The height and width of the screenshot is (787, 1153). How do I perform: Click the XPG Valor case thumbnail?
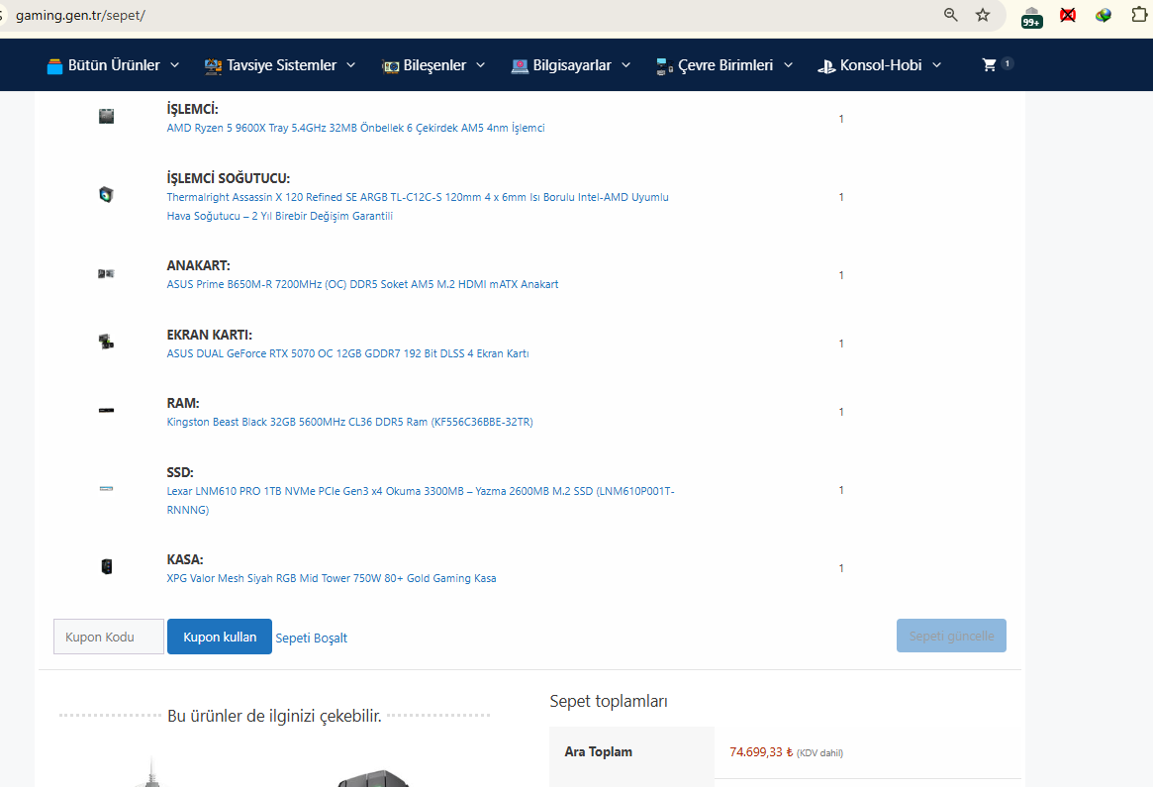point(106,567)
